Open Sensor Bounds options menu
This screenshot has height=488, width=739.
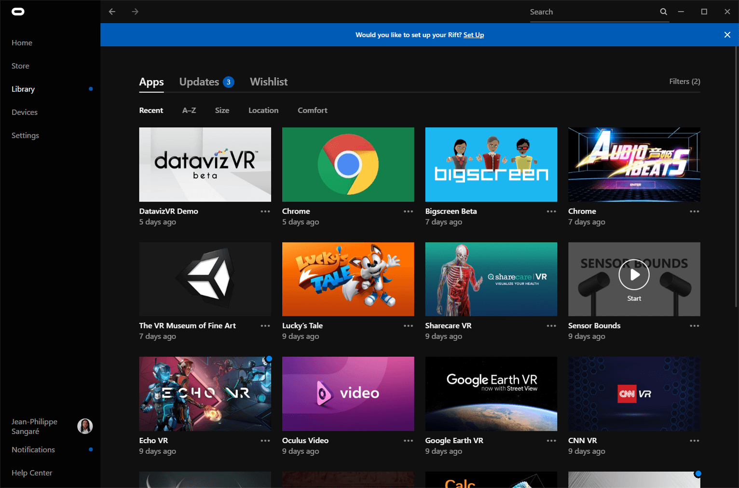[x=695, y=326]
